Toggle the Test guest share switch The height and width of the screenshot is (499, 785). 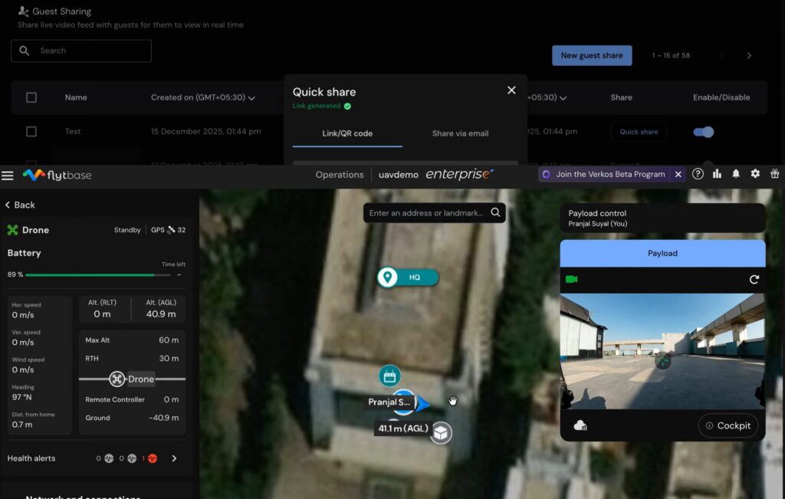703,132
